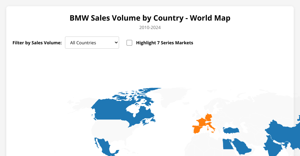This screenshot has width=300, height=156.
Task: Enable the Highlight 7 Series Markets checkbox
Action: pos(129,43)
